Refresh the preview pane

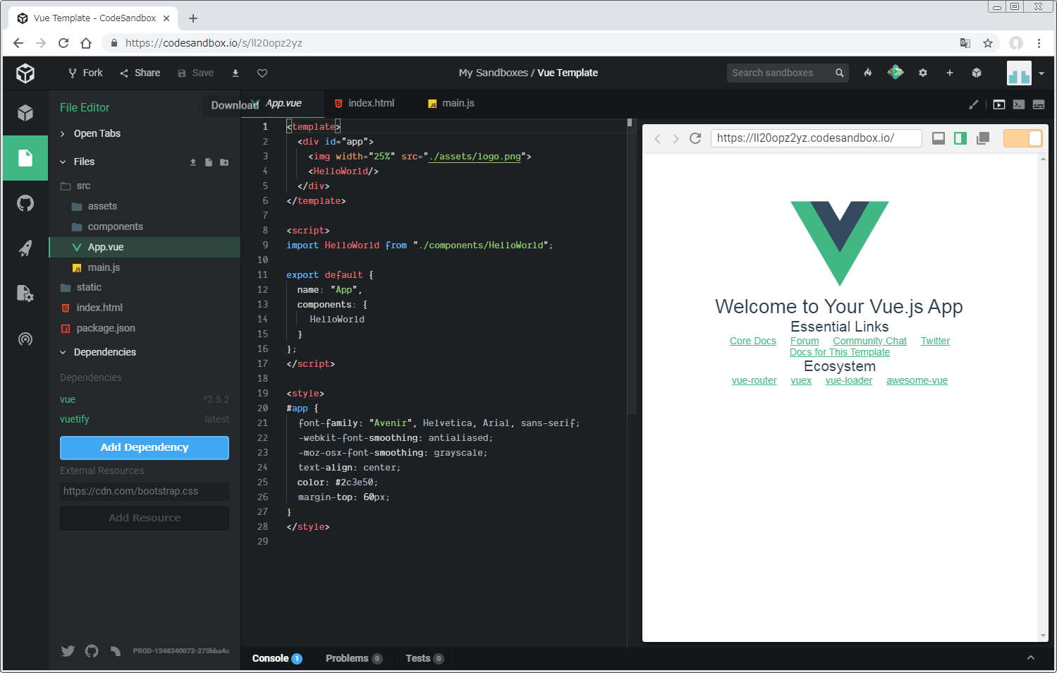(695, 138)
